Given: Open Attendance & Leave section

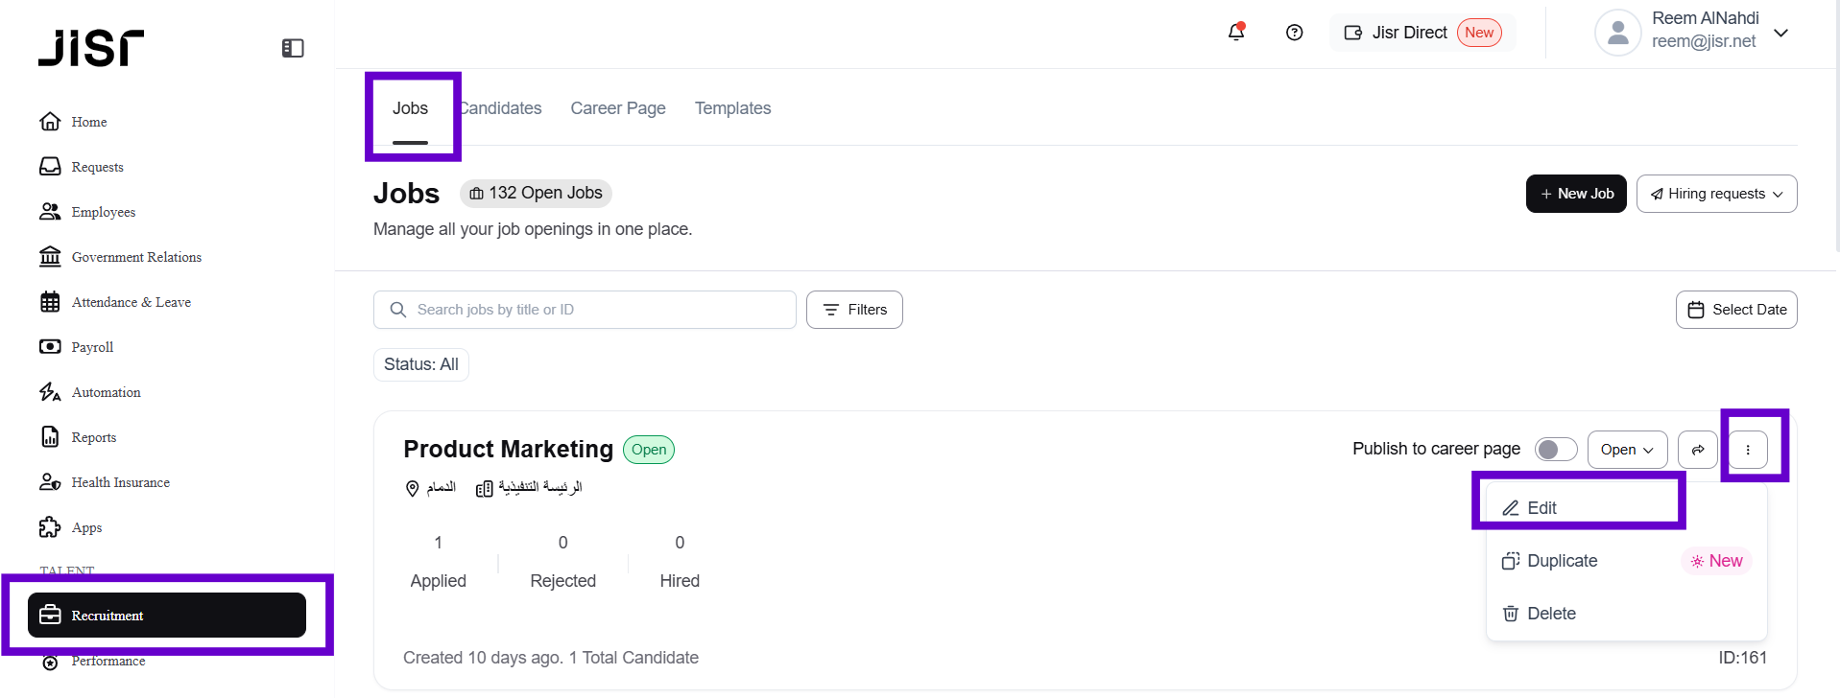Looking at the screenshot, I should (x=131, y=302).
